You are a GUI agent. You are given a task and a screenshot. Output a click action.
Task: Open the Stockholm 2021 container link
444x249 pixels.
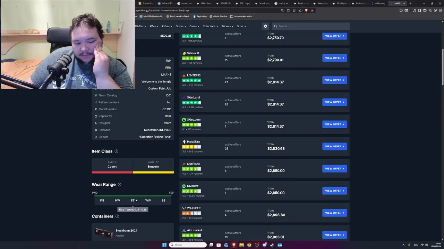pyautogui.click(x=126, y=231)
